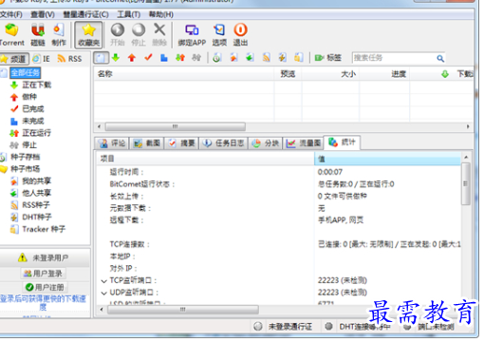Screen dimensions: 484x342
Task: Open the 帮助(H) menu
Action: 161,14
